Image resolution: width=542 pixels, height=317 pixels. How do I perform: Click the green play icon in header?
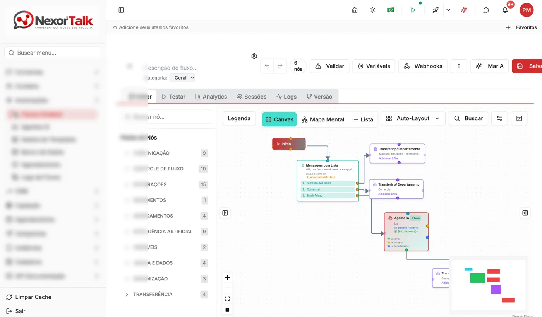tap(413, 10)
